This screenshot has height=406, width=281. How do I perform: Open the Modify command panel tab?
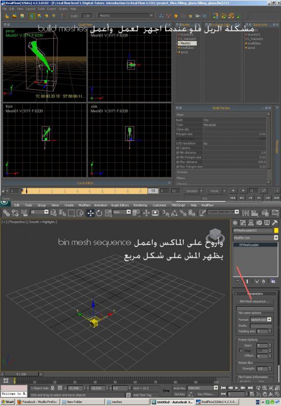(243, 223)
